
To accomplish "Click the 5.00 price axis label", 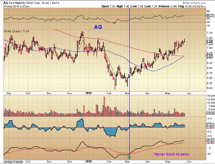I will coord(210,88).
